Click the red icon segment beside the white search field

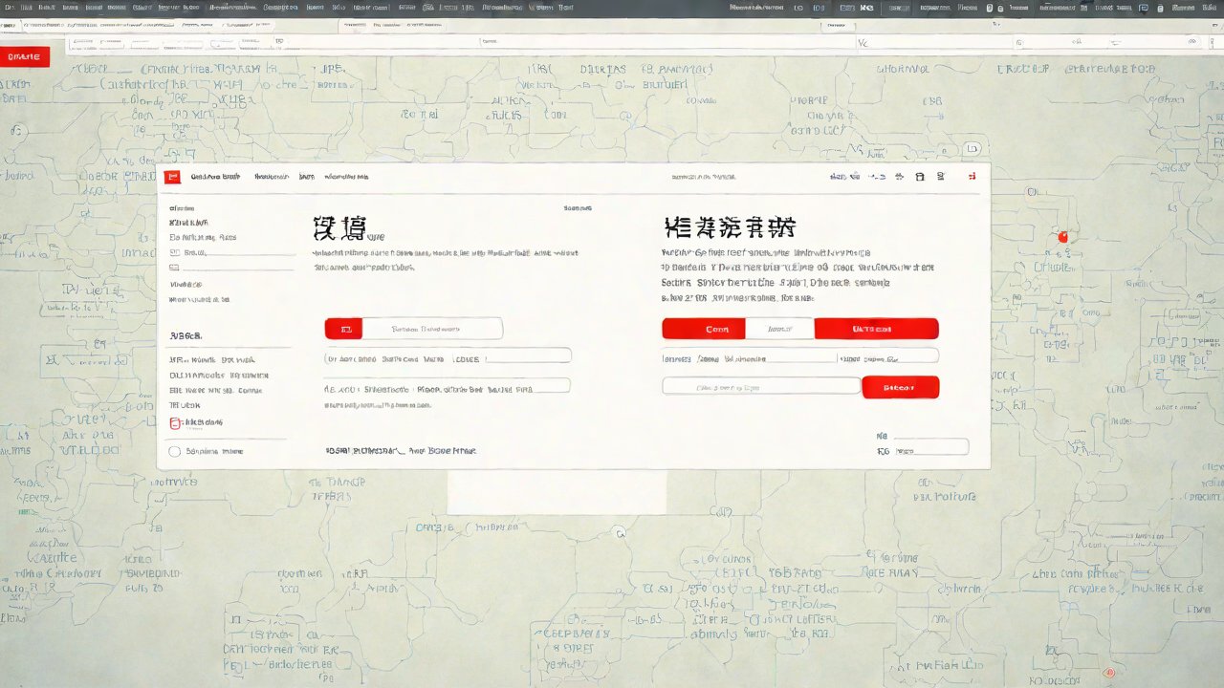click(x=343, y=329)
